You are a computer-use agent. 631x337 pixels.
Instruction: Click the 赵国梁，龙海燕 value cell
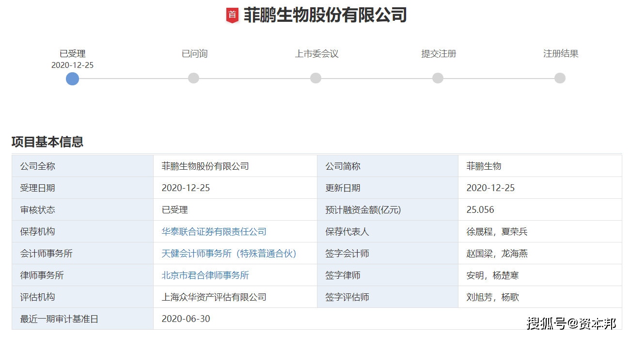(x=540, y=253)
